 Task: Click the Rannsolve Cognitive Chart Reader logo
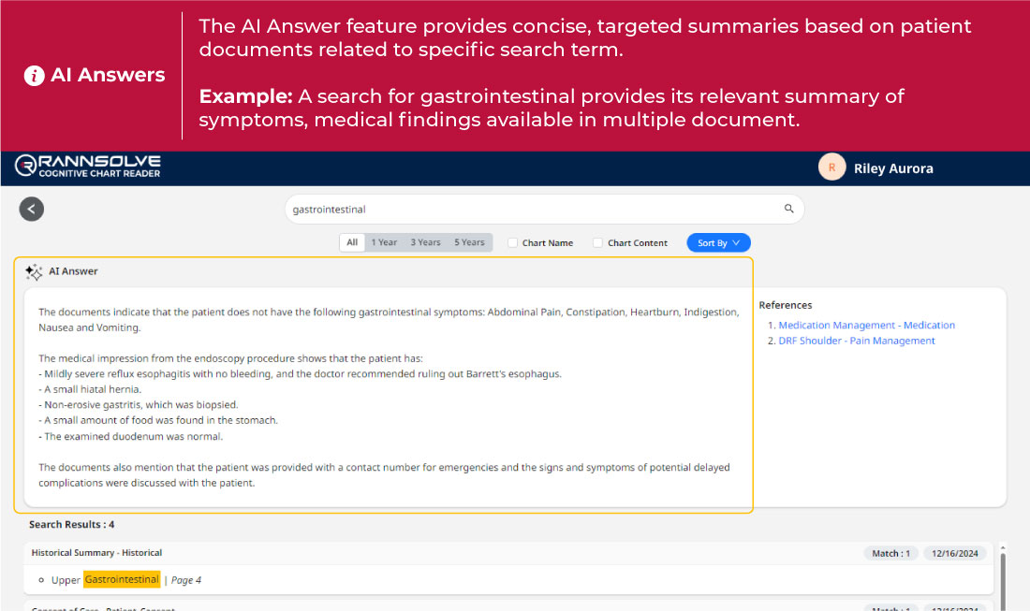pos(88,167)
